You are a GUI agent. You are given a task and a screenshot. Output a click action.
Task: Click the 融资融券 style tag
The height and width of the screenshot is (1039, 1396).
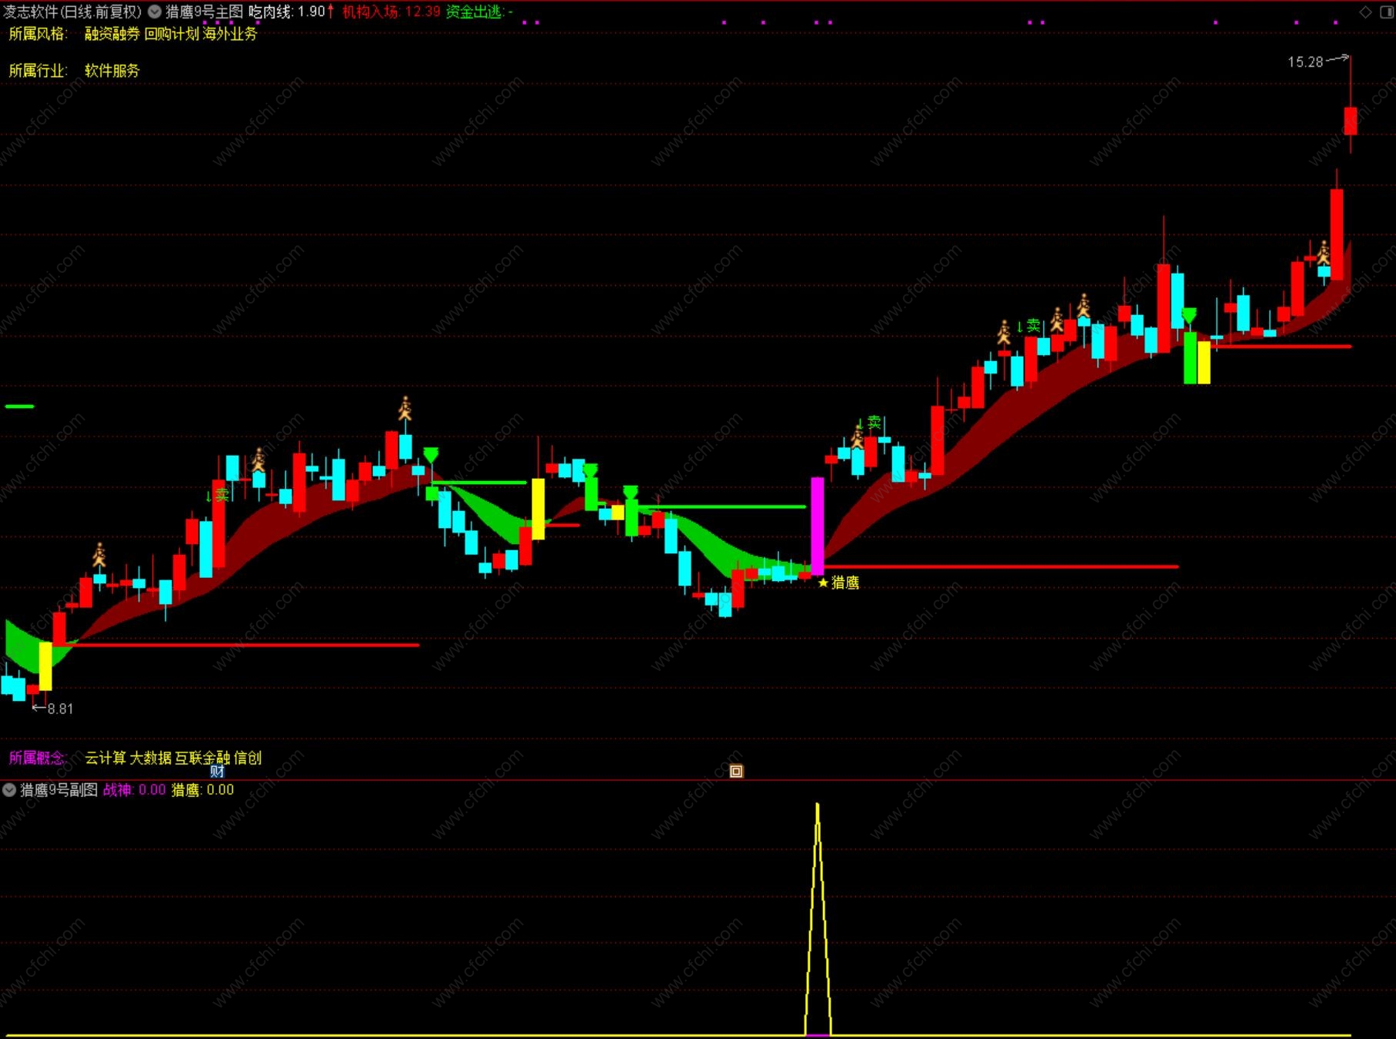(x=112, y=34)
